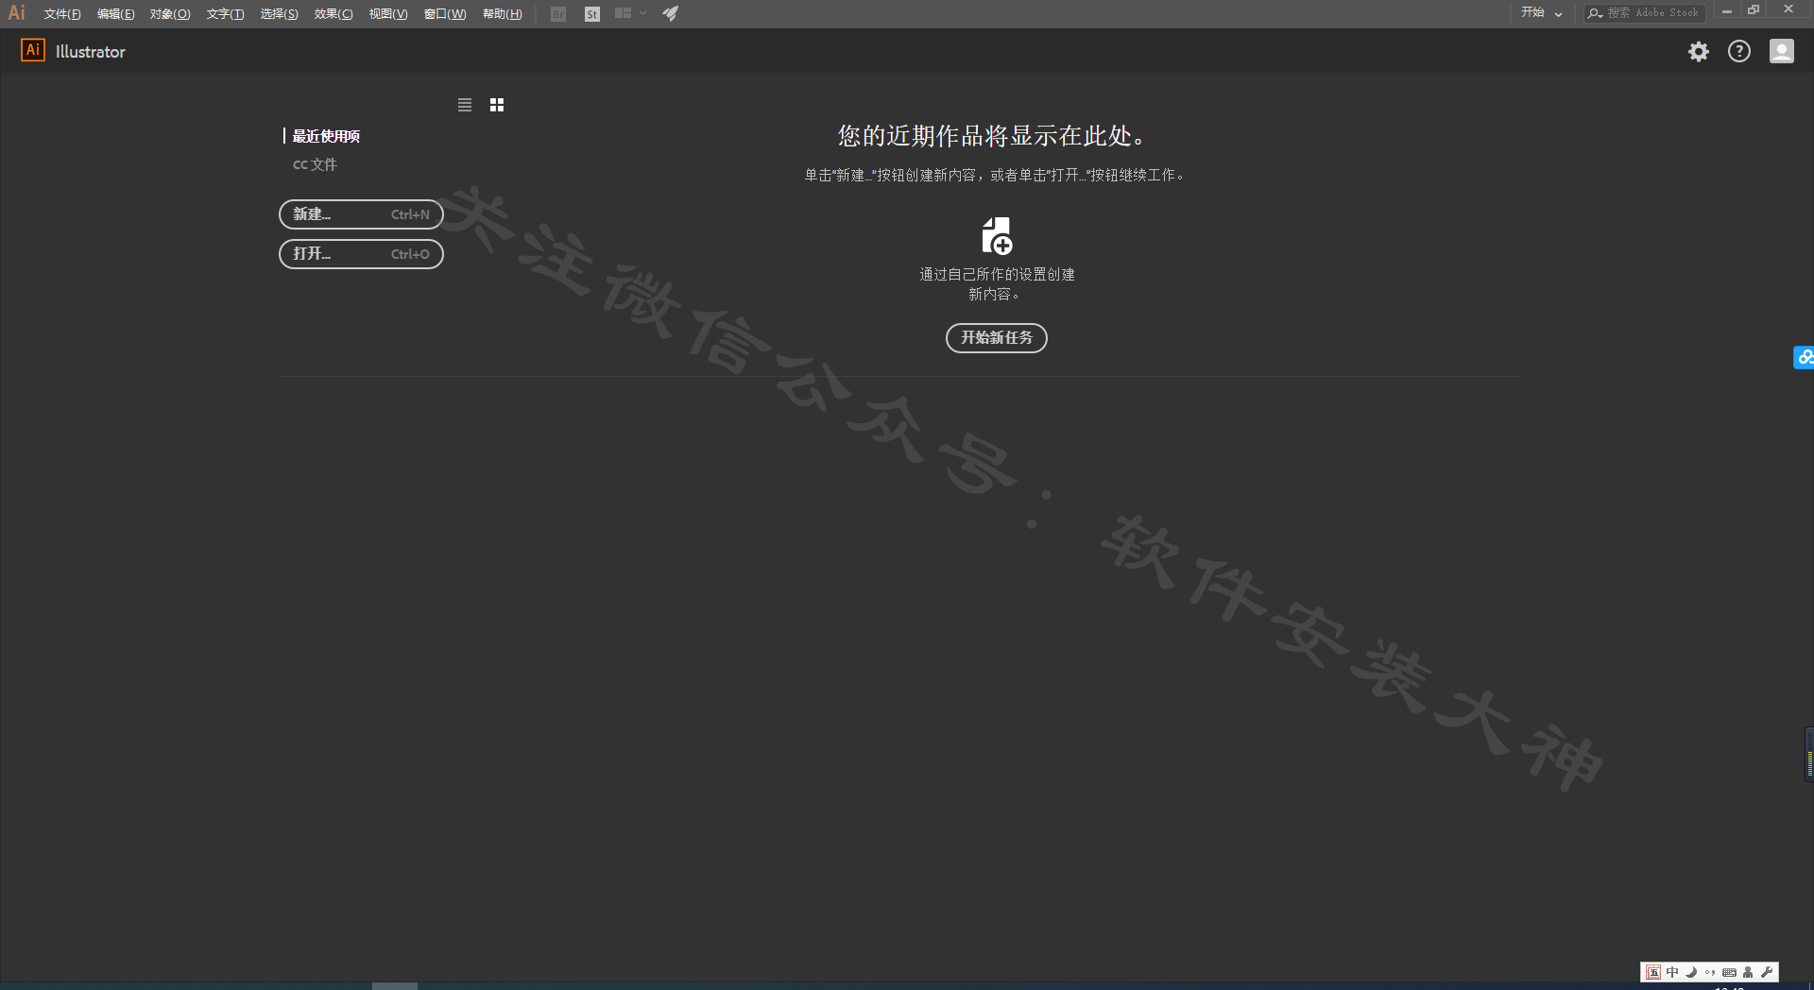Open the 对象(O) menu
The image size is (1814, 990).
coord(170,14)
